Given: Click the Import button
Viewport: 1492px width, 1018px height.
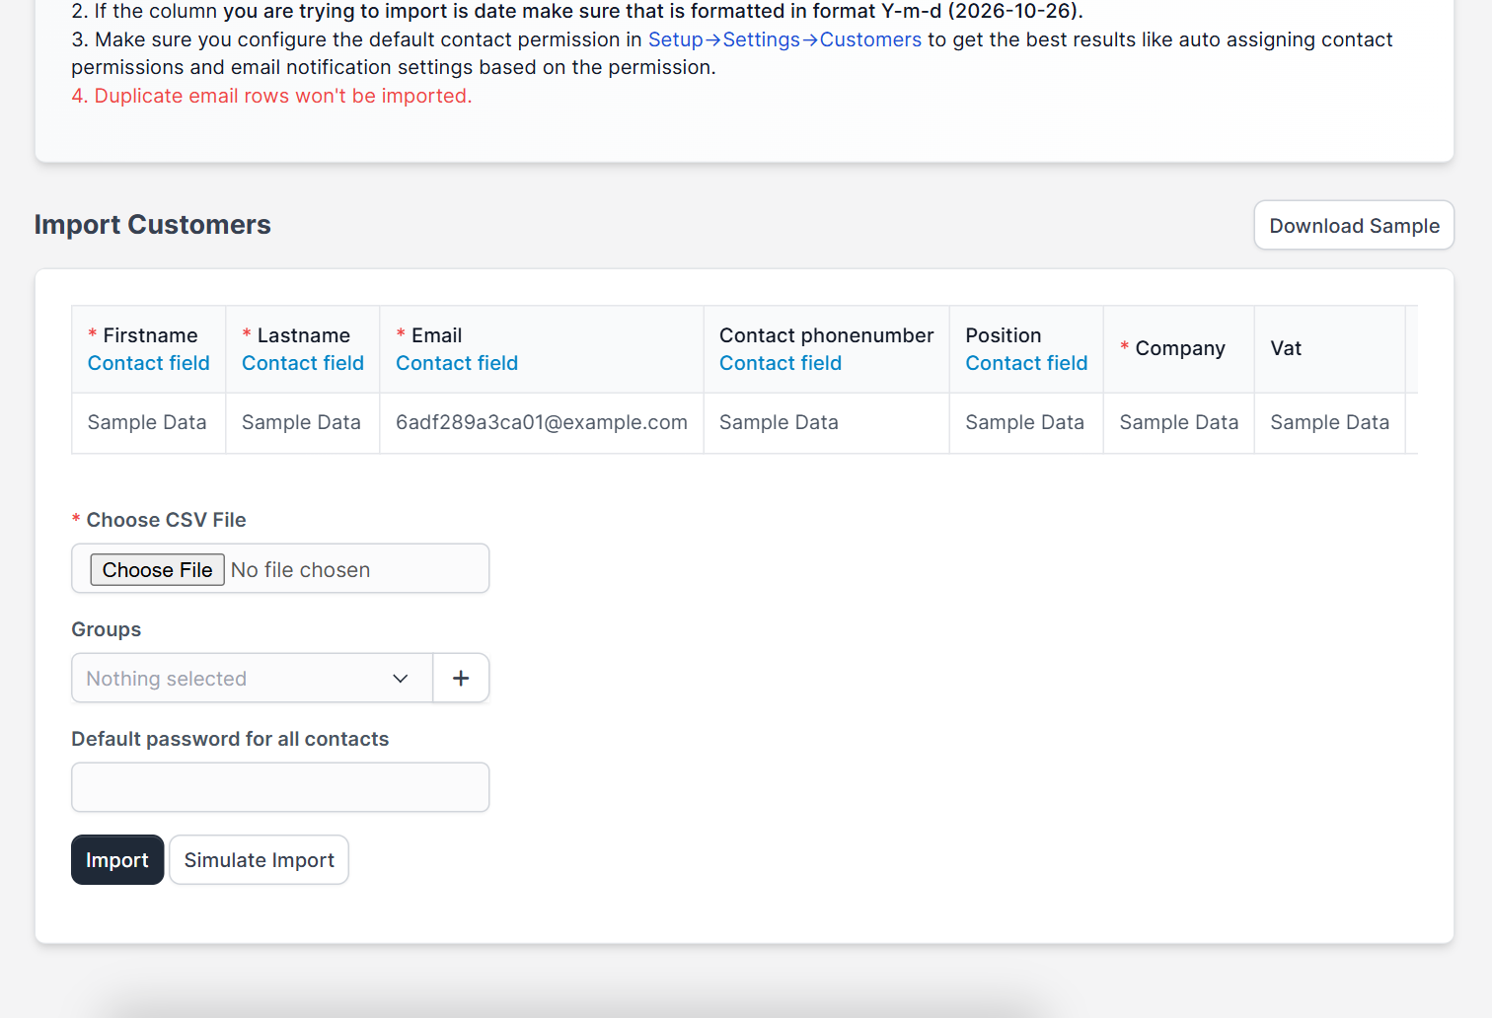Looking at the screenshot, I should 117,860.
